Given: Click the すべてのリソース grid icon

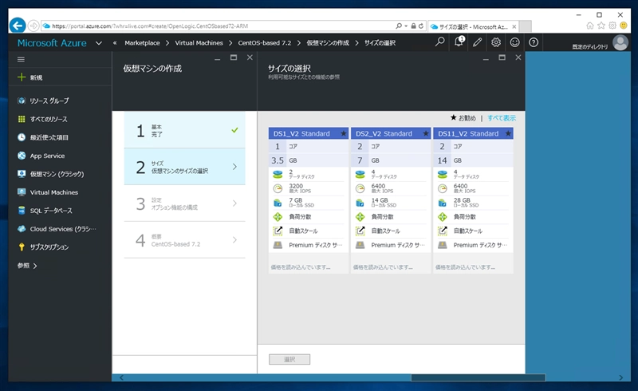Looking at the screenshot, I should 22,119.
